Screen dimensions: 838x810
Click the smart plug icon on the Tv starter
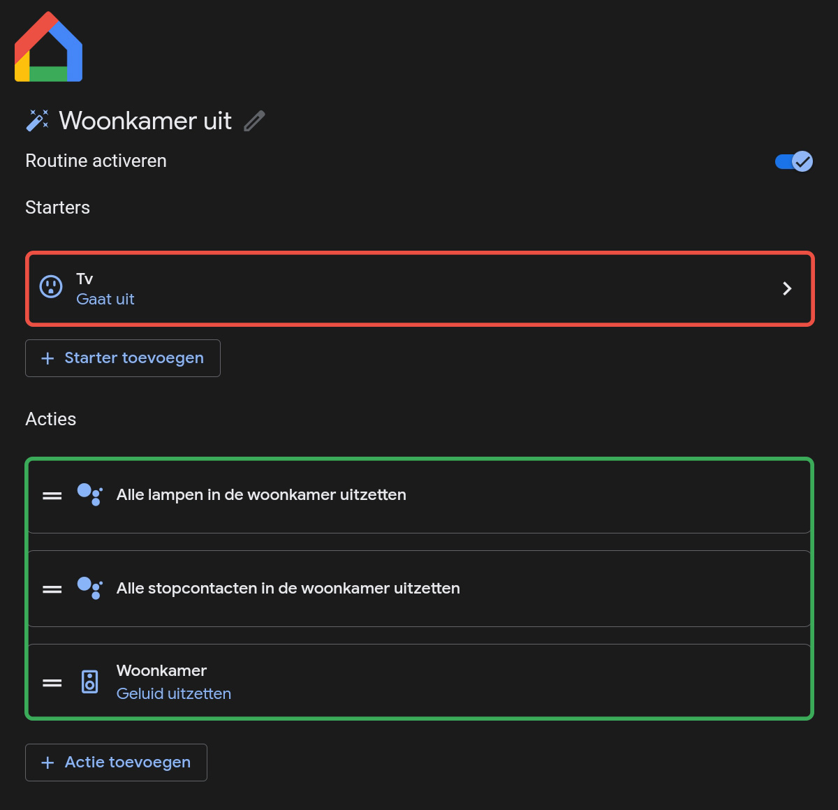(50, 288)
